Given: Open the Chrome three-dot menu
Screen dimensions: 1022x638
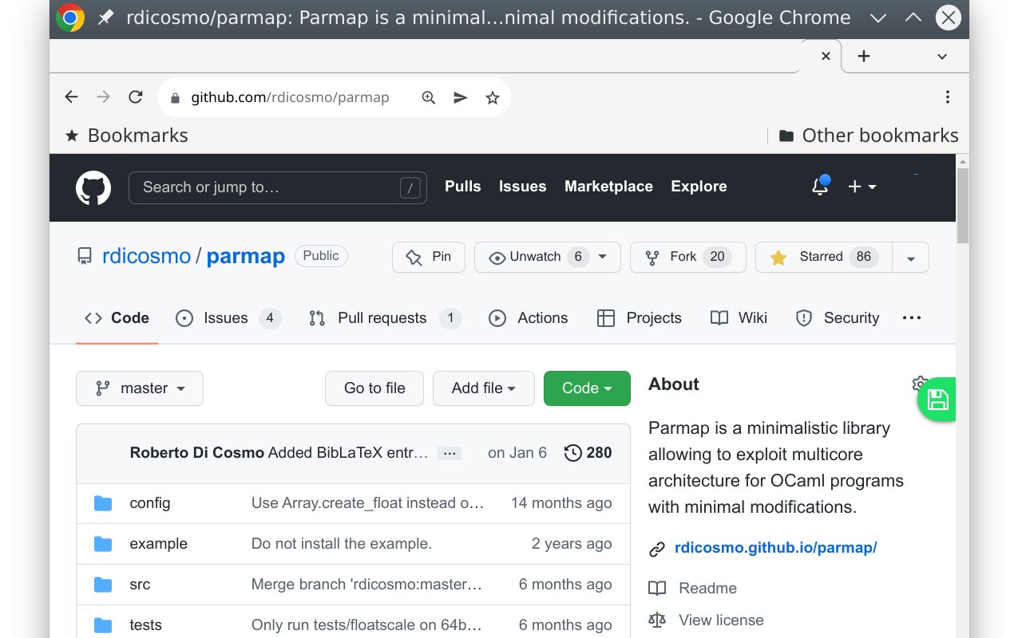Looking at the screenshot, I should coord(947,97).
